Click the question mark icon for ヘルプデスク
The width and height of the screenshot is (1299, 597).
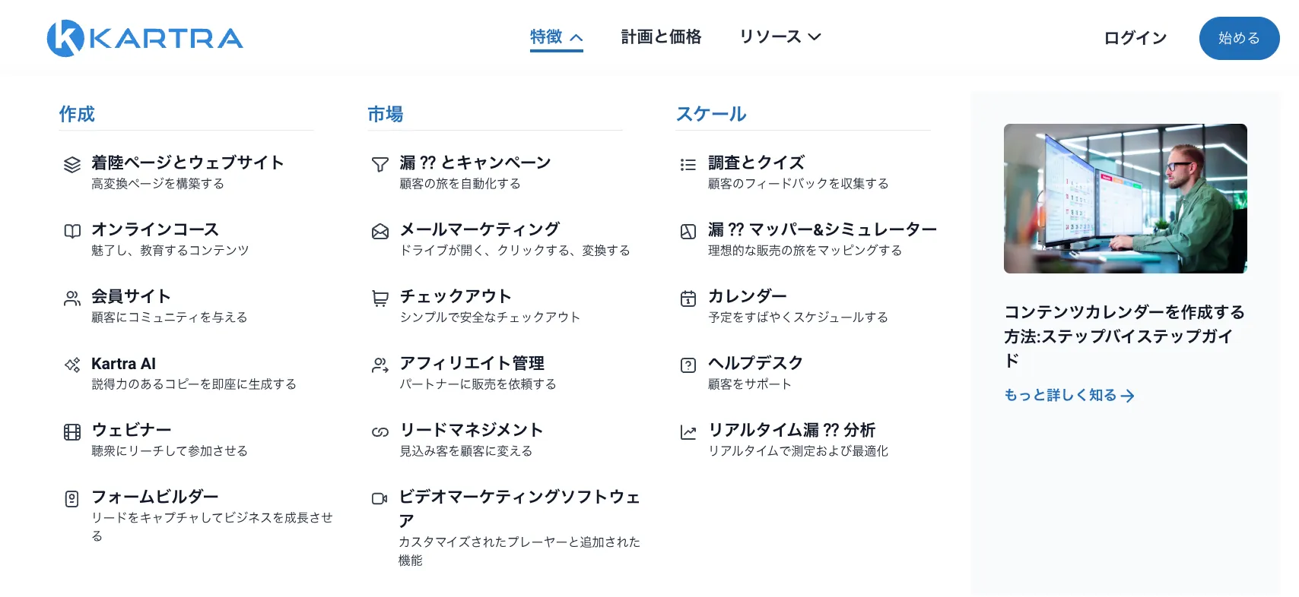(x=688, y=365)
